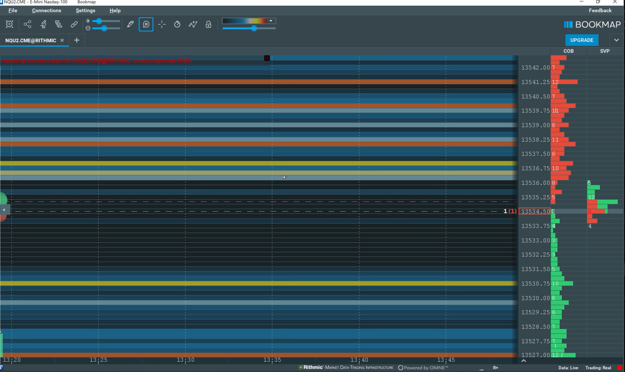Viewport: 625px width, 372px height.
Task: Open the Settings menu
Action: [x=85, y=10]
